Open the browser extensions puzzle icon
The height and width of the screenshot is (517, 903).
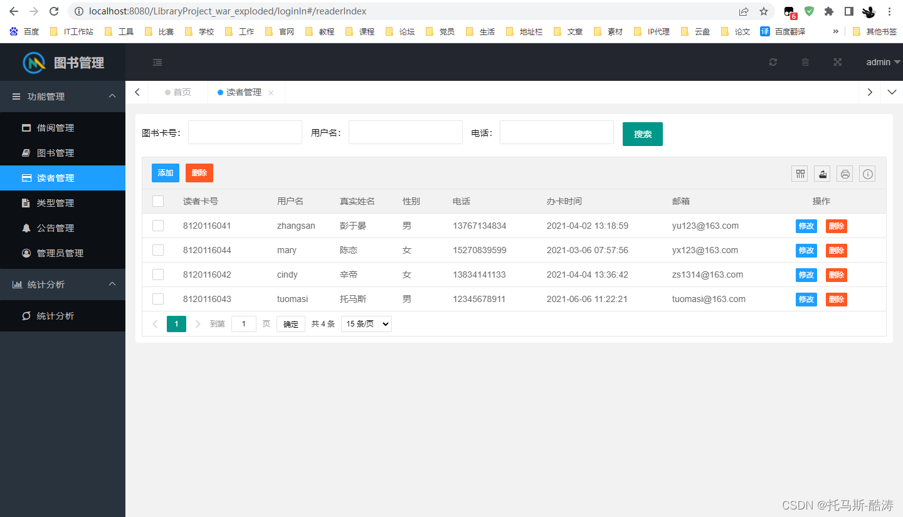point(829,11)
